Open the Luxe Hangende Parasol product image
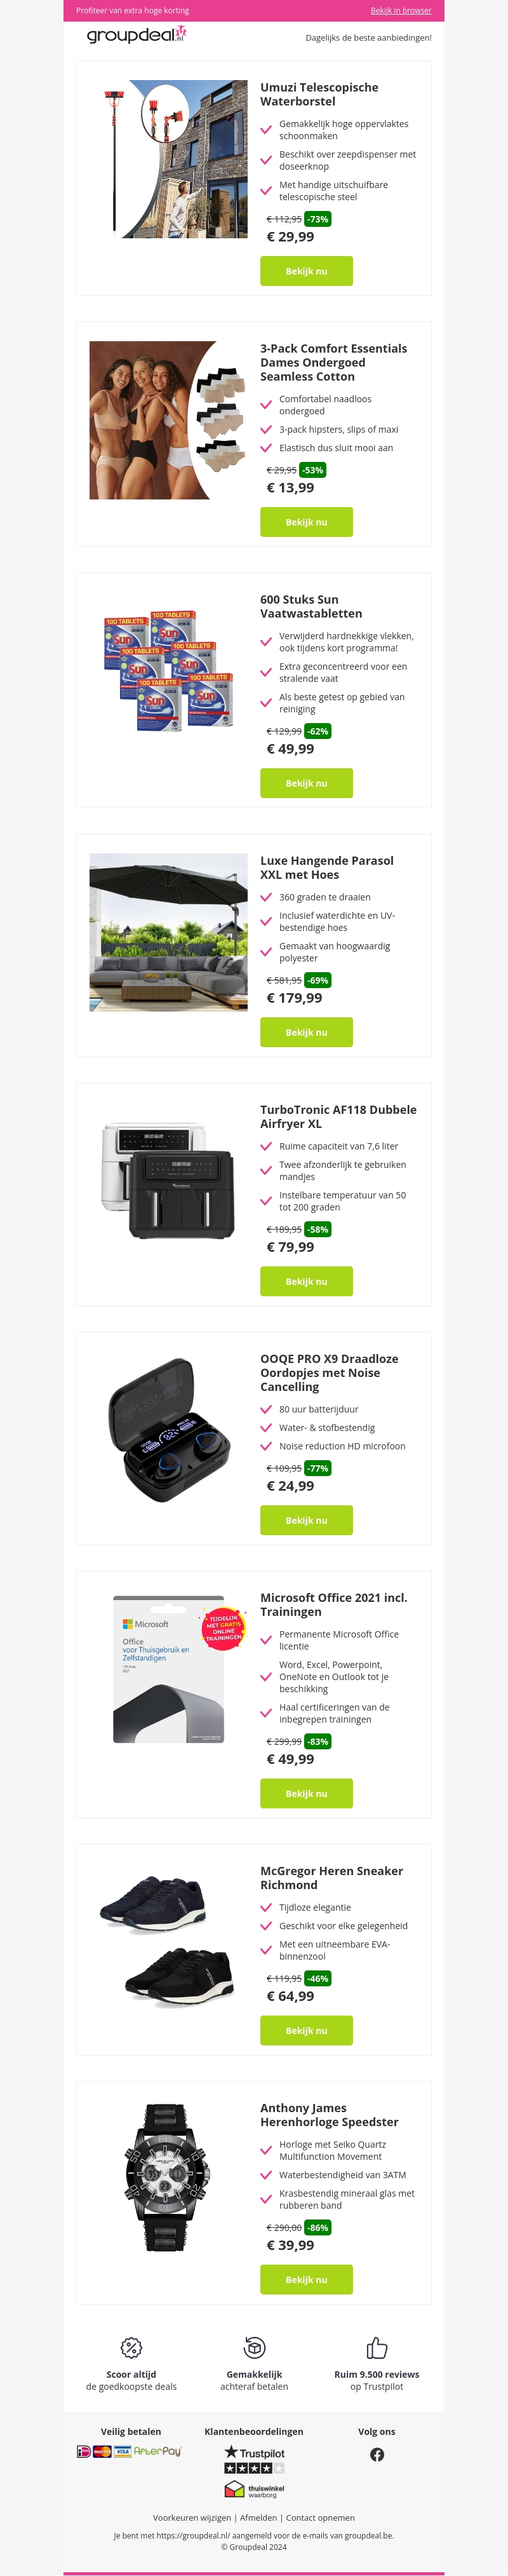 tap(168, 932)
